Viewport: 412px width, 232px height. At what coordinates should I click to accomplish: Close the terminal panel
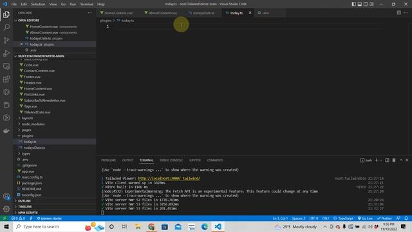click(407, 160)
